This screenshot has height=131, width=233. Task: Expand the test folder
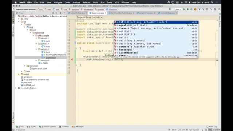(22, 71)
